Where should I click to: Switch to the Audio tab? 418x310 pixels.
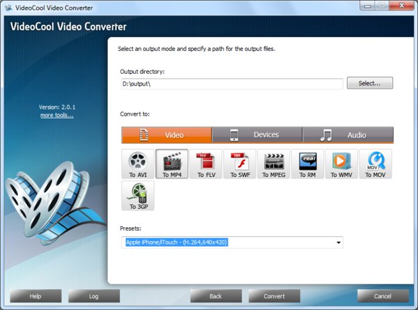tap(348, 135)
